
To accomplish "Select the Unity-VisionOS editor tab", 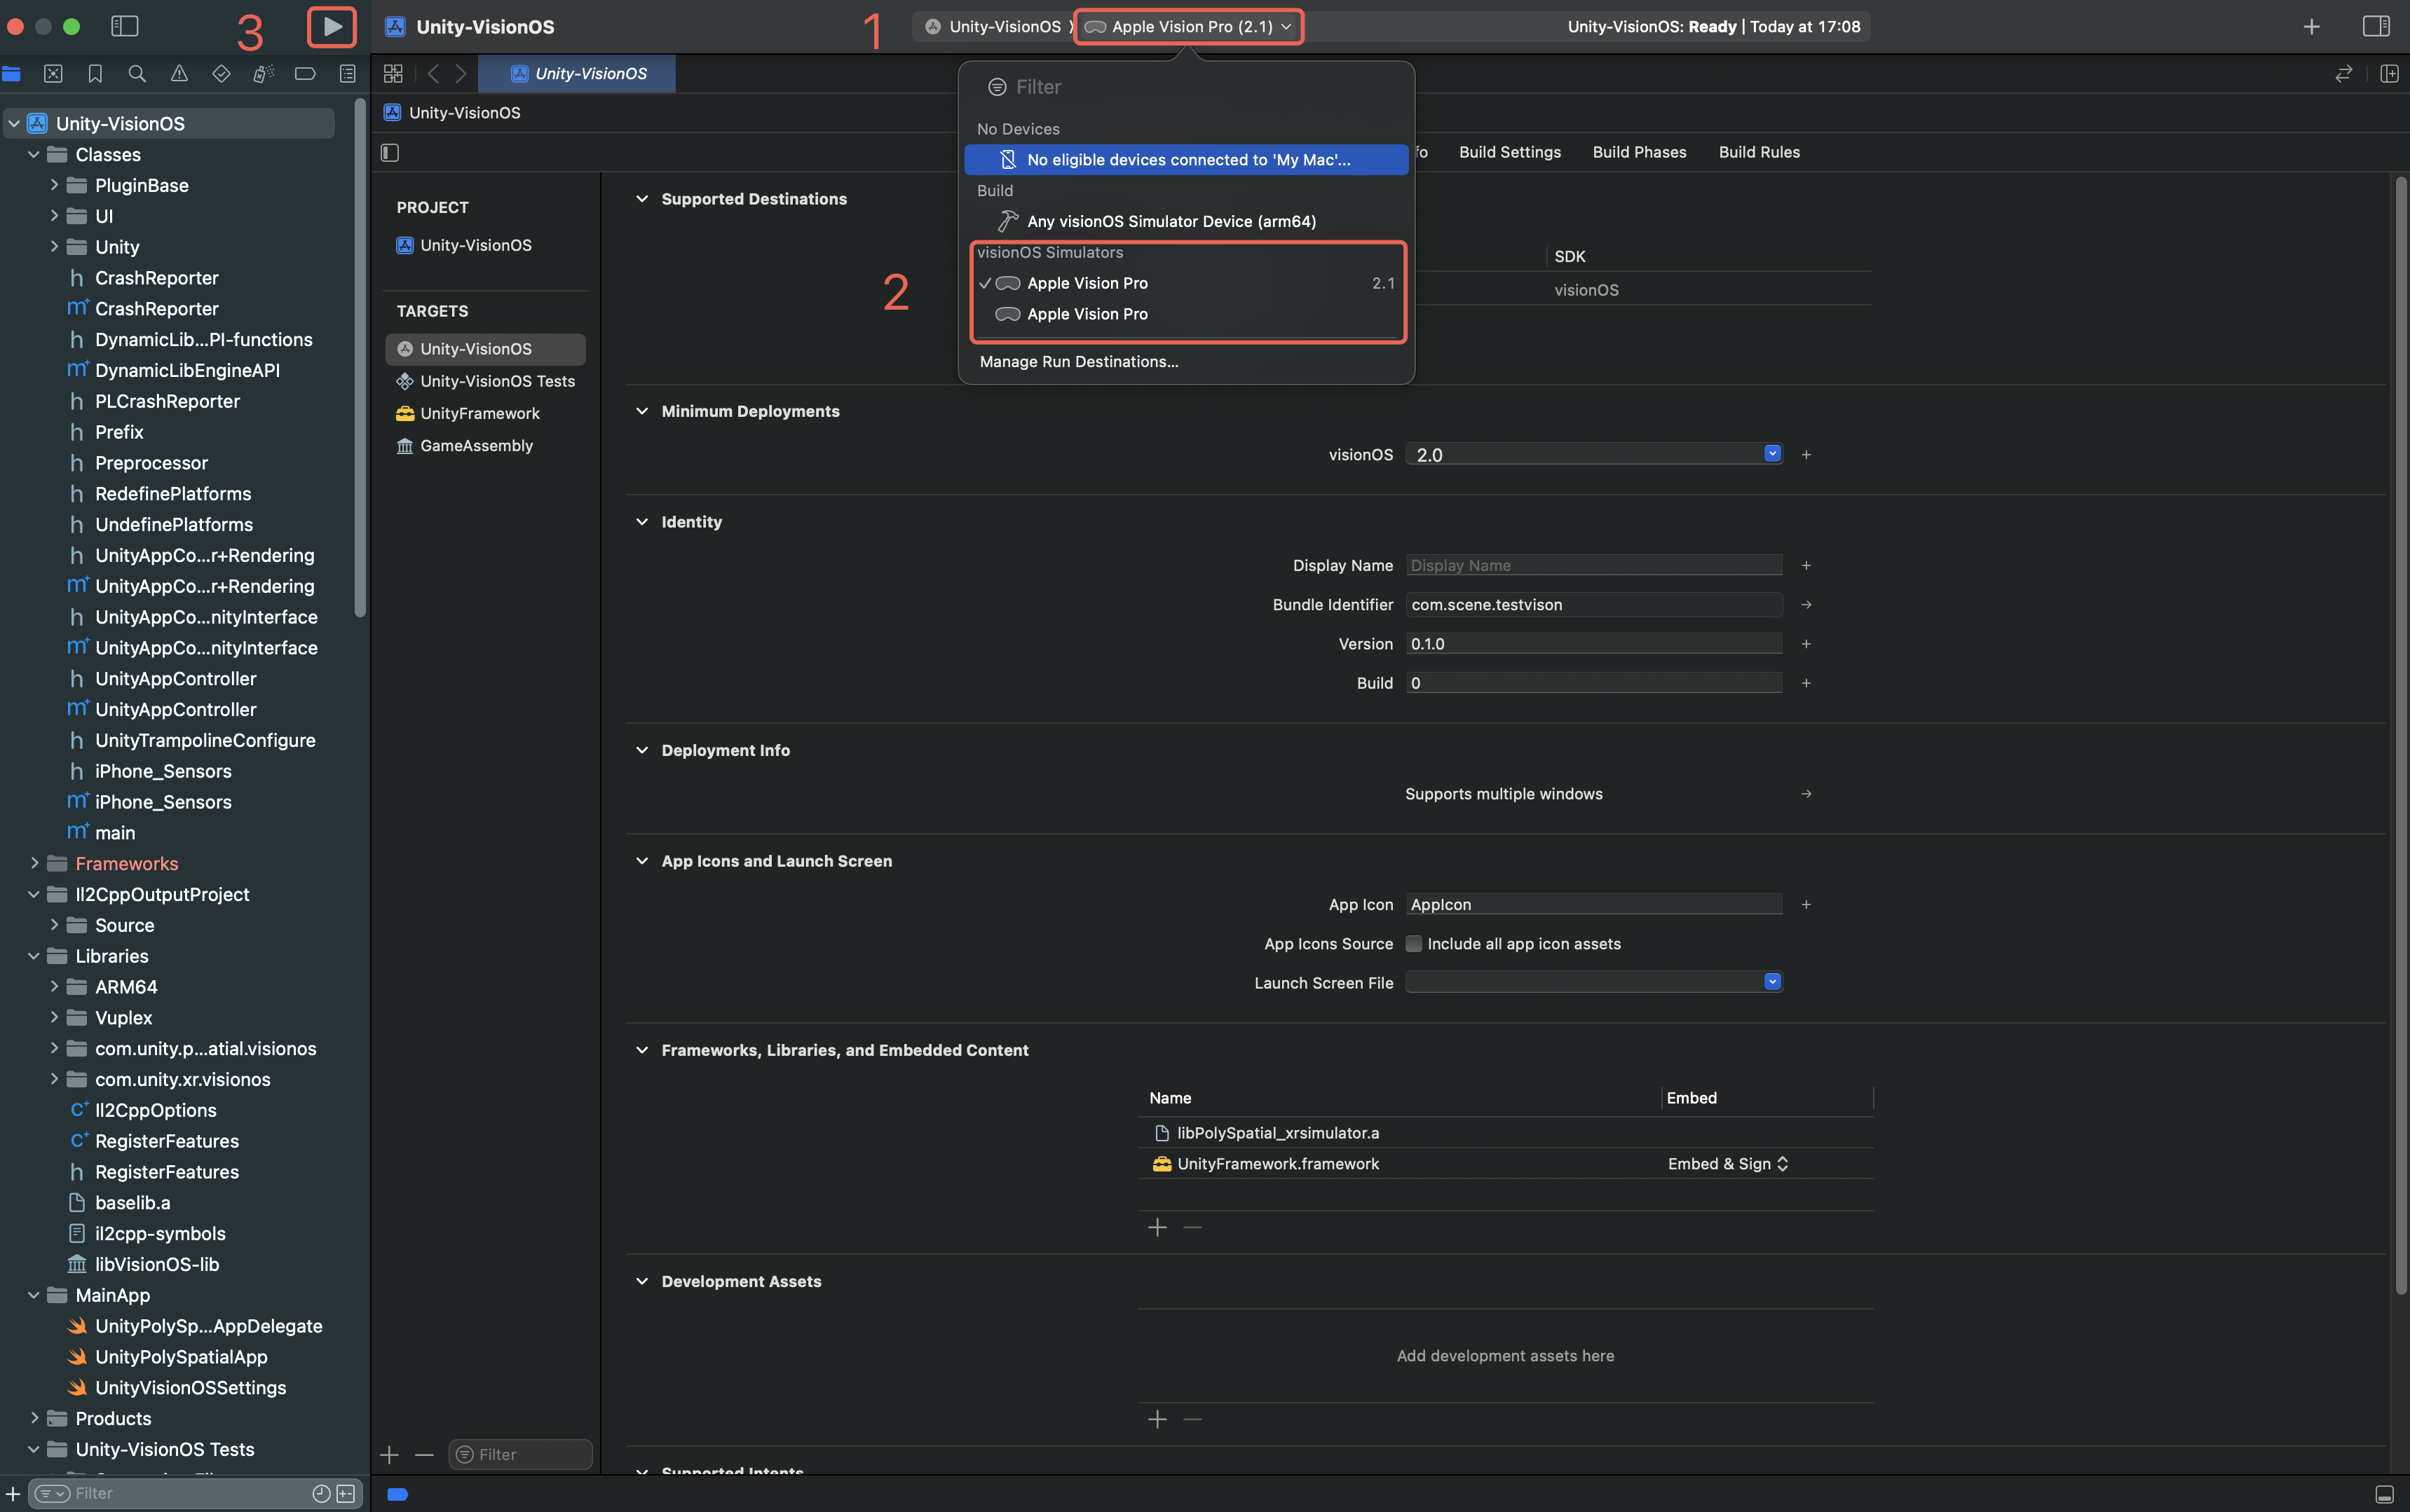I will coord(577,73).
